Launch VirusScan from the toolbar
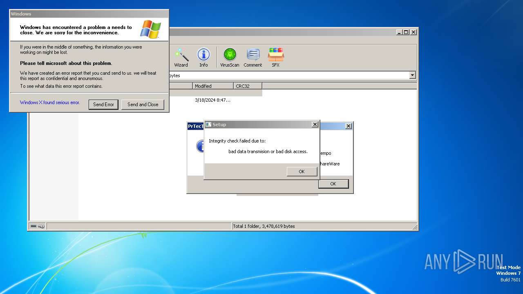This screenshot has width=523, height=294. point(230,58)
